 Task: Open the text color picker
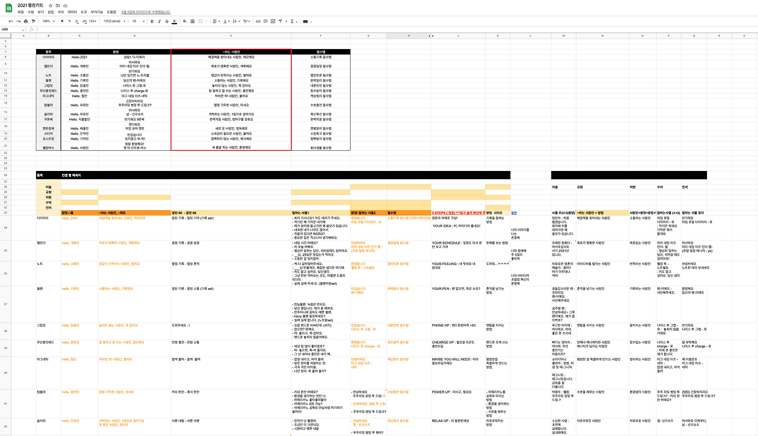tap(174, 21)
